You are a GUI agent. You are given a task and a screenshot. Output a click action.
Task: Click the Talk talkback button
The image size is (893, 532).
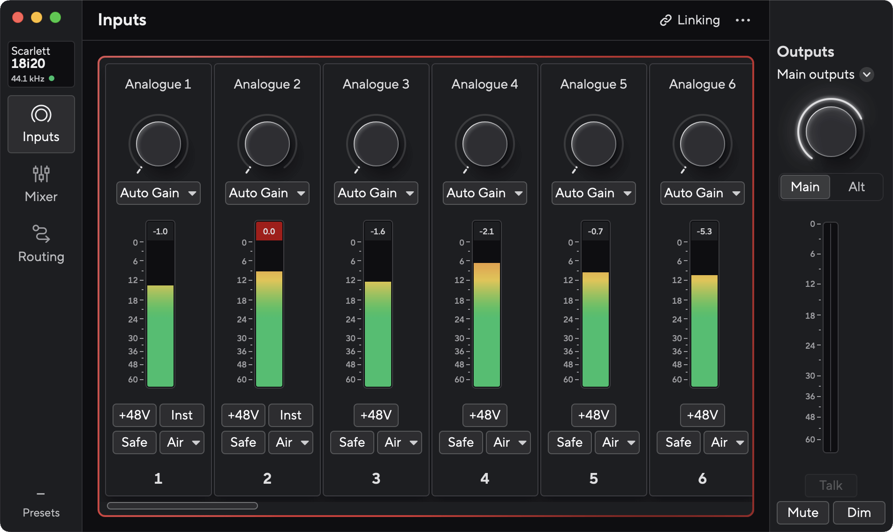[831, 486]
